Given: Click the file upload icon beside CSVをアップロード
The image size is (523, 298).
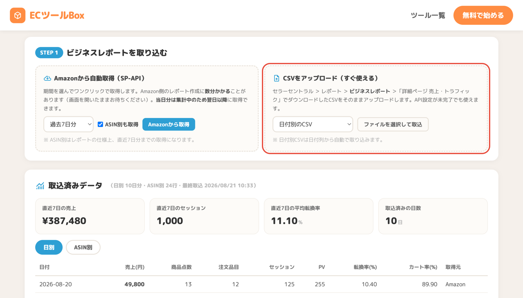Looking at the screenshot, I should [277, 78].
